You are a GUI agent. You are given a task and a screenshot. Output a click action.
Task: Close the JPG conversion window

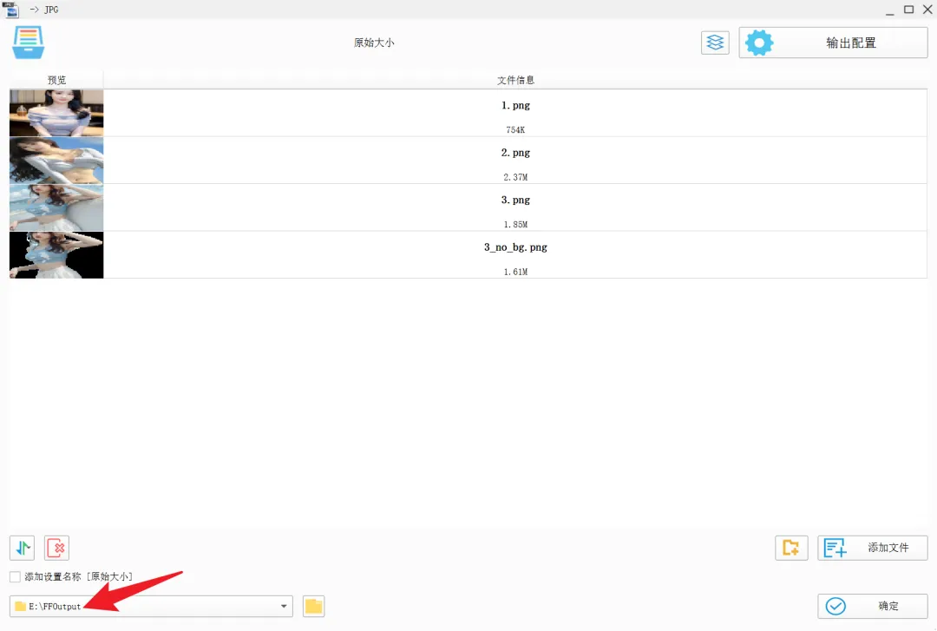coord(928,10)
